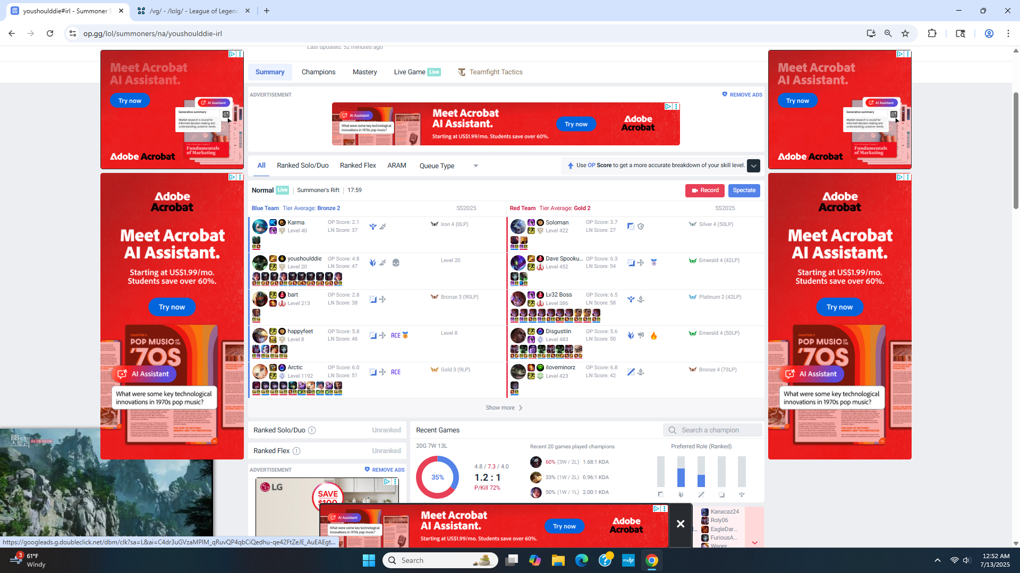Open the Teamfight Tactics tab

(x=490, y=72)
